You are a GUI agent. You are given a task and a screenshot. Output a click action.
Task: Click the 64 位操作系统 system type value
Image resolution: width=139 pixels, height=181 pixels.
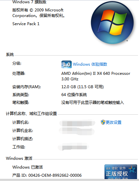pyautogui.click(x=74, y=95)
